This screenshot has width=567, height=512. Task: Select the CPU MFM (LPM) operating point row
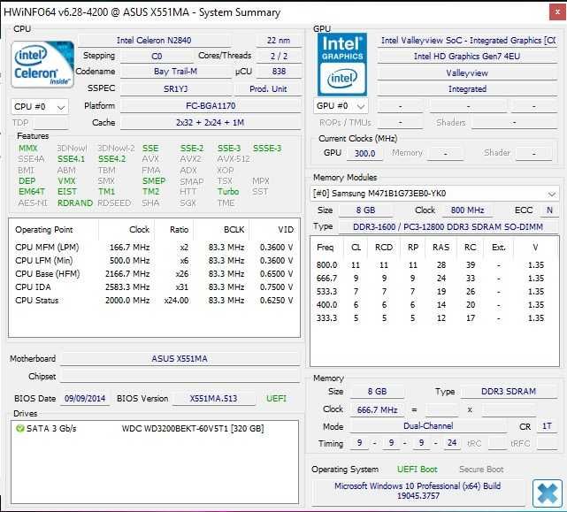[x=154, y=248]
